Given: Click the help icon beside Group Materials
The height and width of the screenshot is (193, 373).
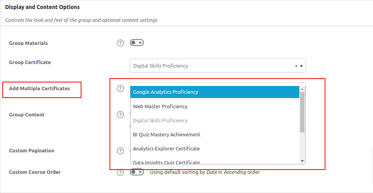Looking at the screenshot, I should pos(120,43).
